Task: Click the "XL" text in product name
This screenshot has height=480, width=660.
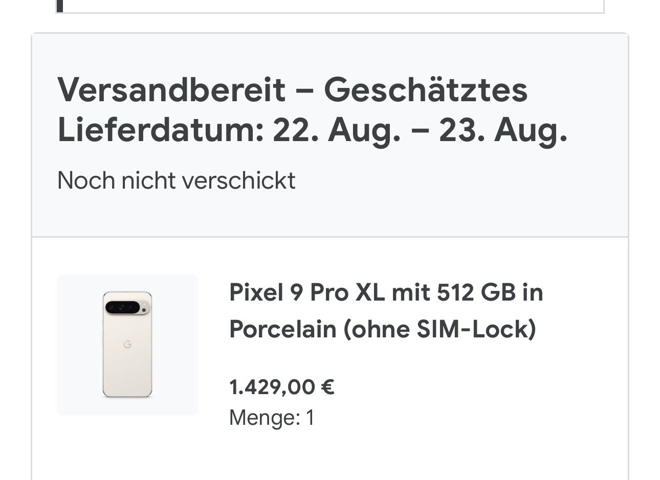Action: 369,292
